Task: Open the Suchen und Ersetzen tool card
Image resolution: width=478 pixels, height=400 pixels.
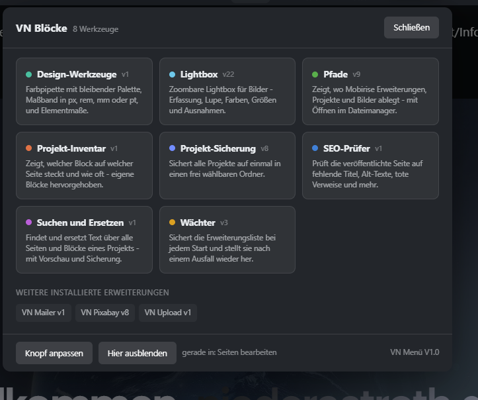Action: coord(84,240)
